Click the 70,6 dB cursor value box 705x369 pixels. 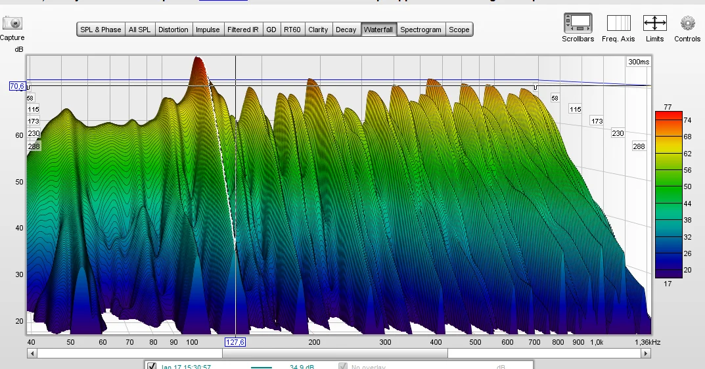pos(17,86)
